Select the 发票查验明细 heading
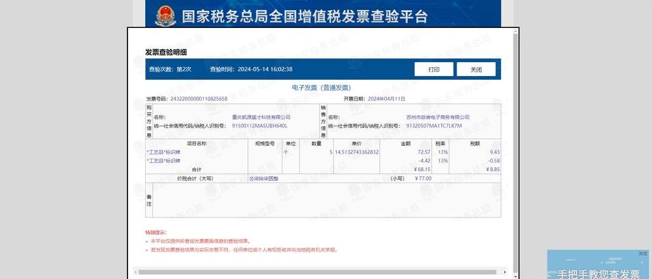Image resolution: width=652 pixels, height=279 pixels. [166, 52]
